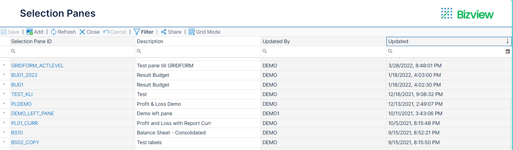Expand the GRIDFORM_ACTLEVEL row
The height and width of the screenshot is (150, 513).
click(4, 65)
